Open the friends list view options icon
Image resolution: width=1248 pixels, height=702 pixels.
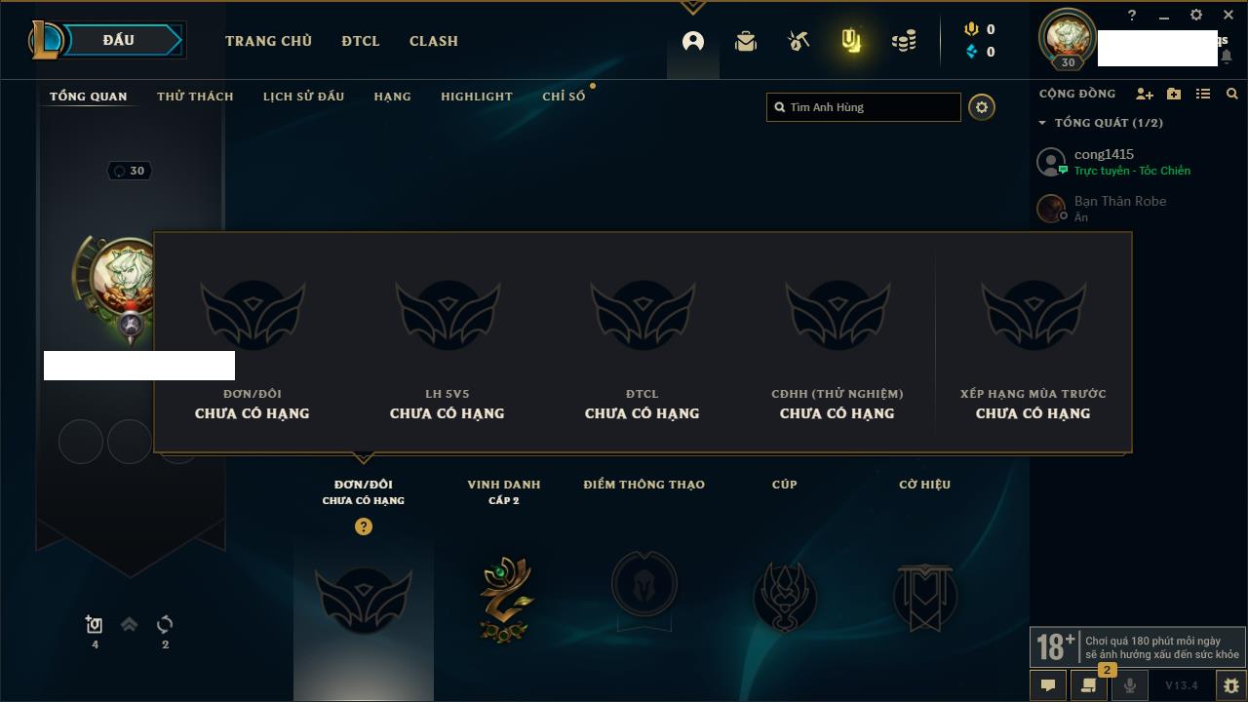click(1203, 94)
